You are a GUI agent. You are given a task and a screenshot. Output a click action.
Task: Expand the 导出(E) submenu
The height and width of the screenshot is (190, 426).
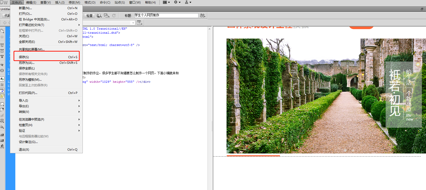pos(46,106)
